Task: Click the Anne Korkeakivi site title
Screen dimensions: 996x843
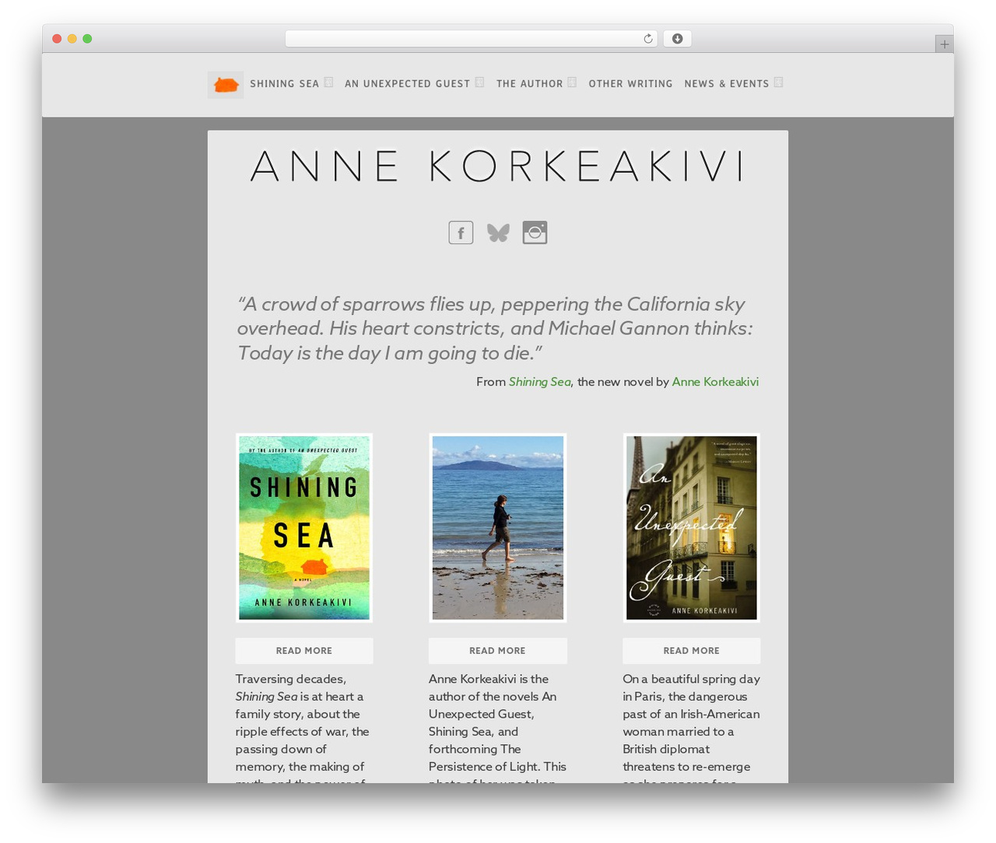Action: point(498,166)
